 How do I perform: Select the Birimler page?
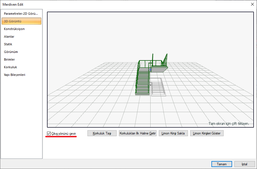point(21,59)
